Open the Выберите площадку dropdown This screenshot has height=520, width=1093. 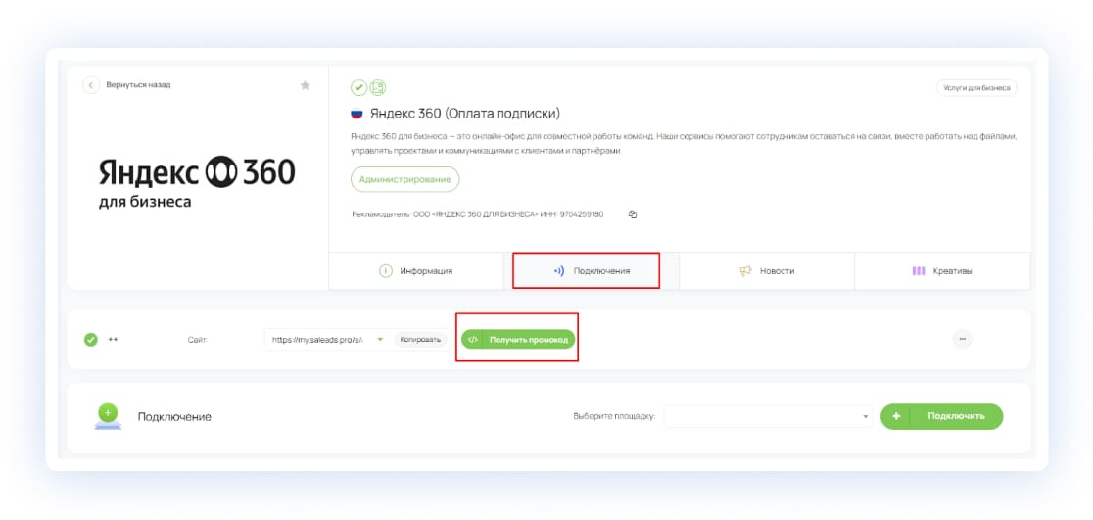768,416
